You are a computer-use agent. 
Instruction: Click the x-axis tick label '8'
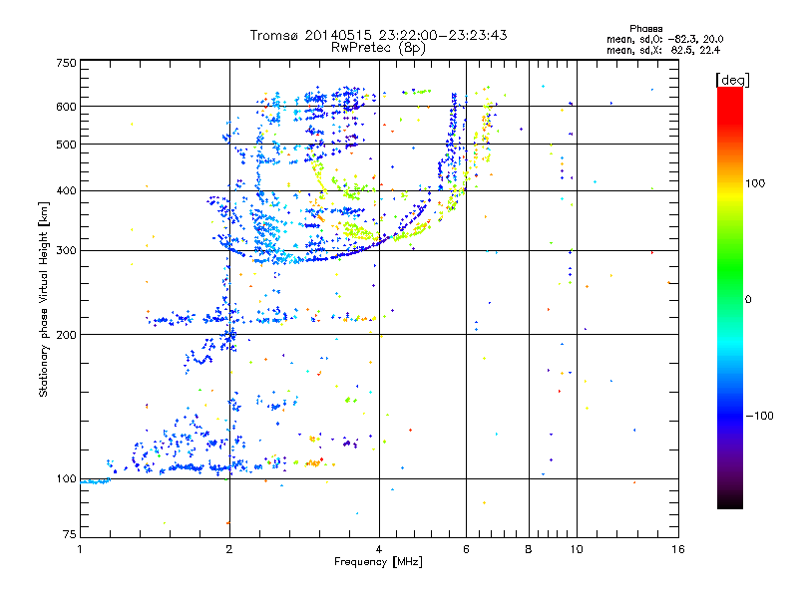(x=529, y=549)
